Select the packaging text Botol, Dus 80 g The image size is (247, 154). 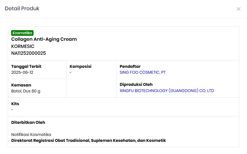26,91
